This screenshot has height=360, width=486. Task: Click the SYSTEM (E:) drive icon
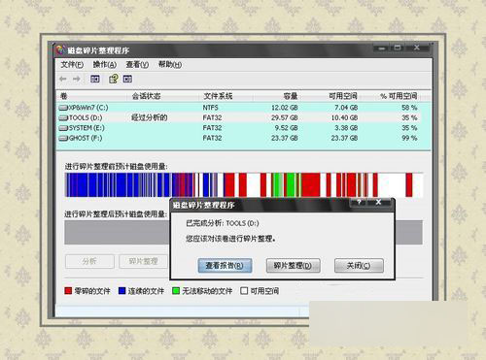coord(63,128)
